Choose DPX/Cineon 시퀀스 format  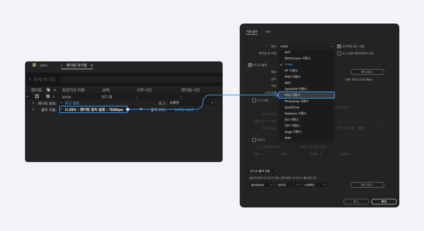pyautogui.click(x=306, y=58)
